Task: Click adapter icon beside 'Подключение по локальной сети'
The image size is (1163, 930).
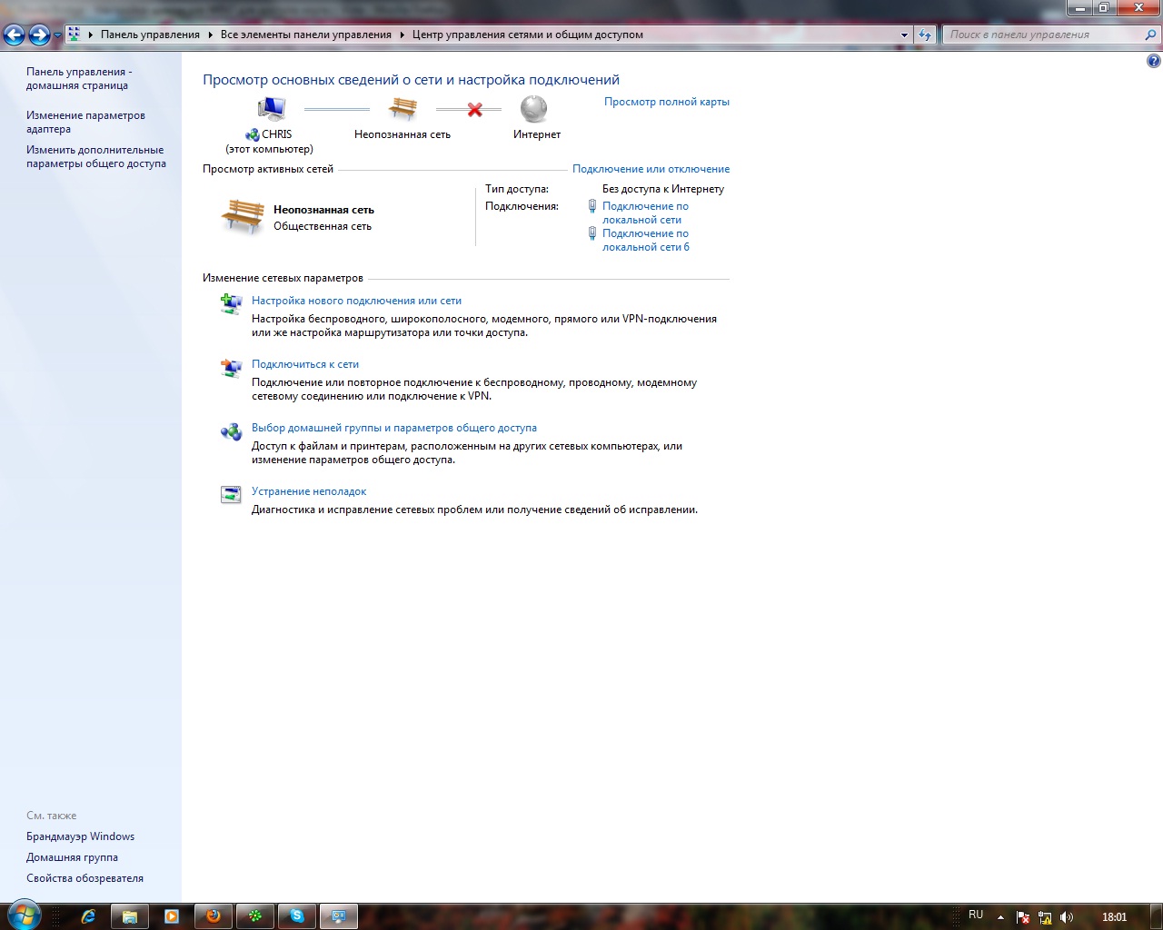Action: (x=592, y=206)
